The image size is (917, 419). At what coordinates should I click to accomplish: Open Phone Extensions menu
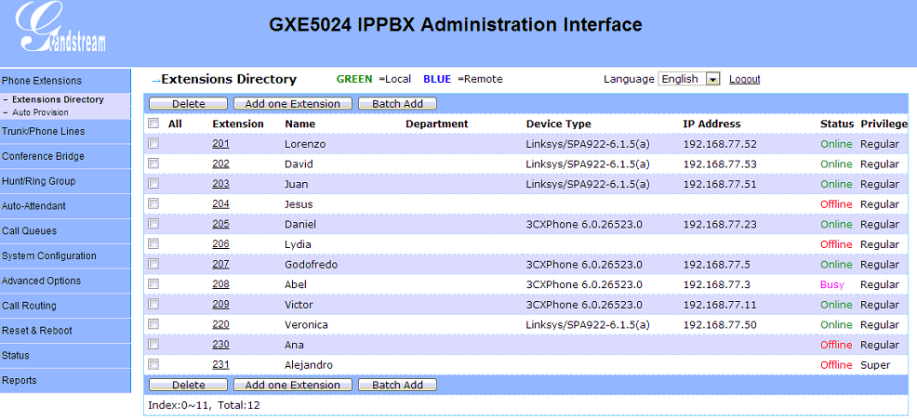[65, 81]
